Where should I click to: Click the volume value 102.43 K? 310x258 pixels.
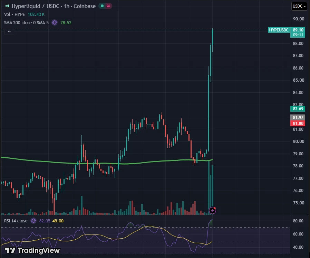pos(36,15)
